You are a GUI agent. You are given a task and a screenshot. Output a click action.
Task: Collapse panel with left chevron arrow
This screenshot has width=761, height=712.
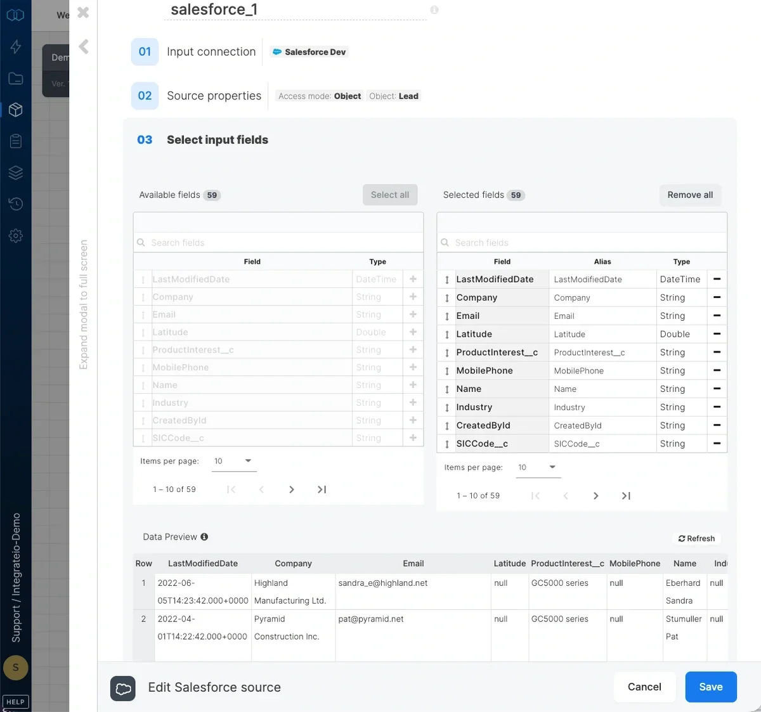coord(83,46)
